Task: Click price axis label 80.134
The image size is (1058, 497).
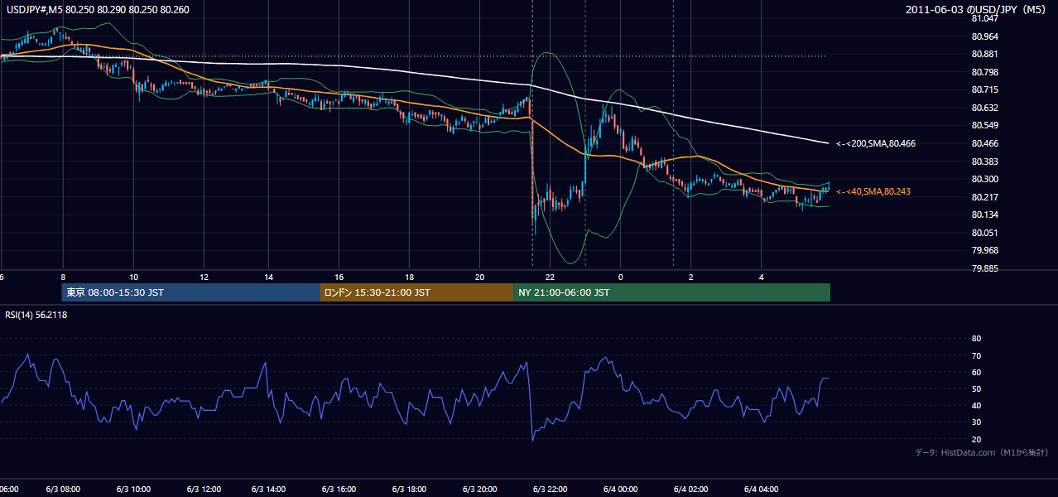Action: point(983,215)
